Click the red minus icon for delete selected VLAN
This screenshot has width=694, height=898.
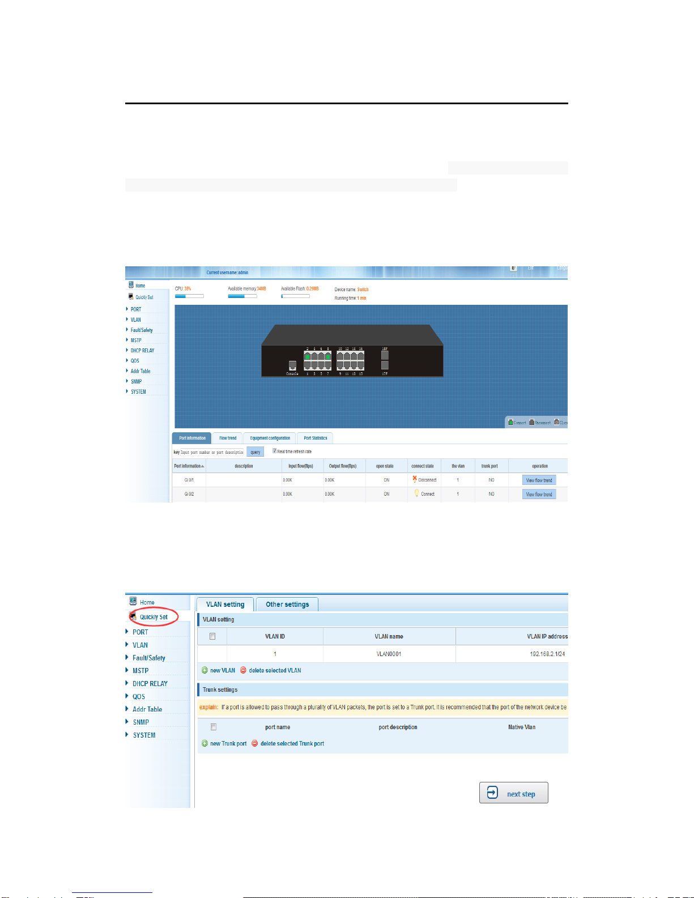click(x=243, y=670)
